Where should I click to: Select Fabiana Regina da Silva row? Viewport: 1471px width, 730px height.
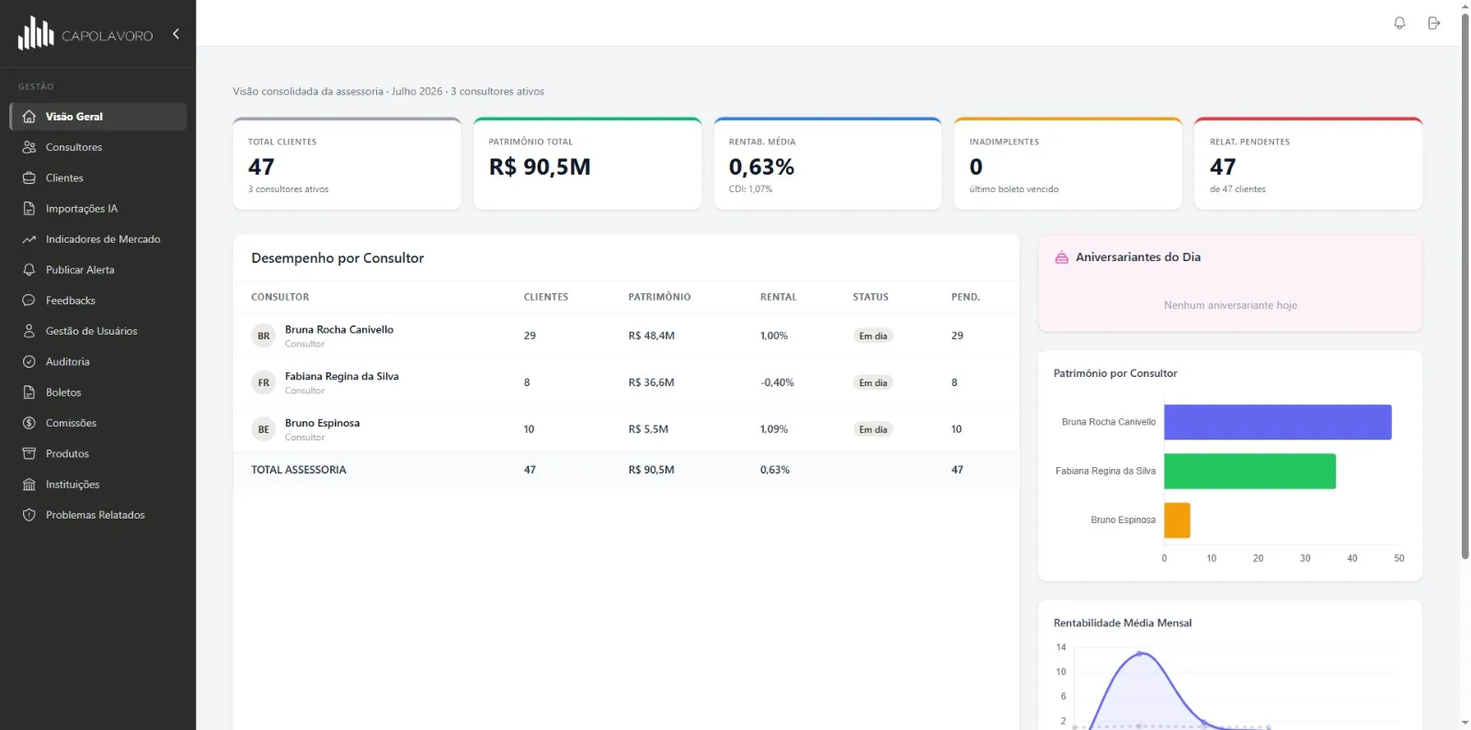(x=625, y=382)
